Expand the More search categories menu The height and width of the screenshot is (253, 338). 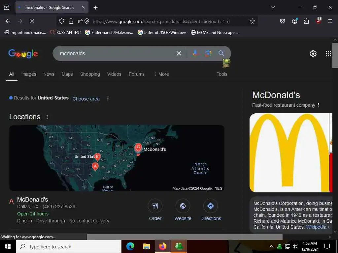click(161, 74)
